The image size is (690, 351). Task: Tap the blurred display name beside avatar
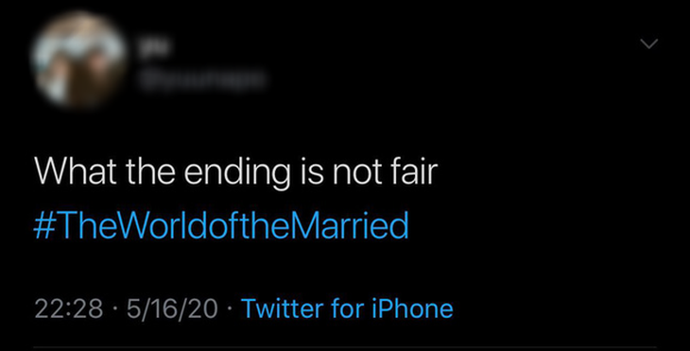point(154,45)
